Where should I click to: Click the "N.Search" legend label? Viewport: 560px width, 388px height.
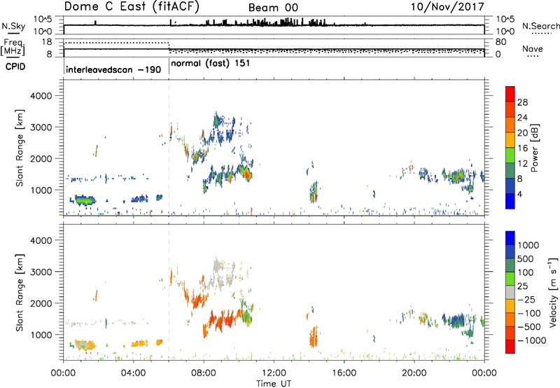(540, 26)
